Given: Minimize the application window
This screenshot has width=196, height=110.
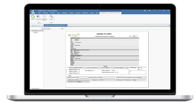Looking at the screenshot, I should pos(159,11).
